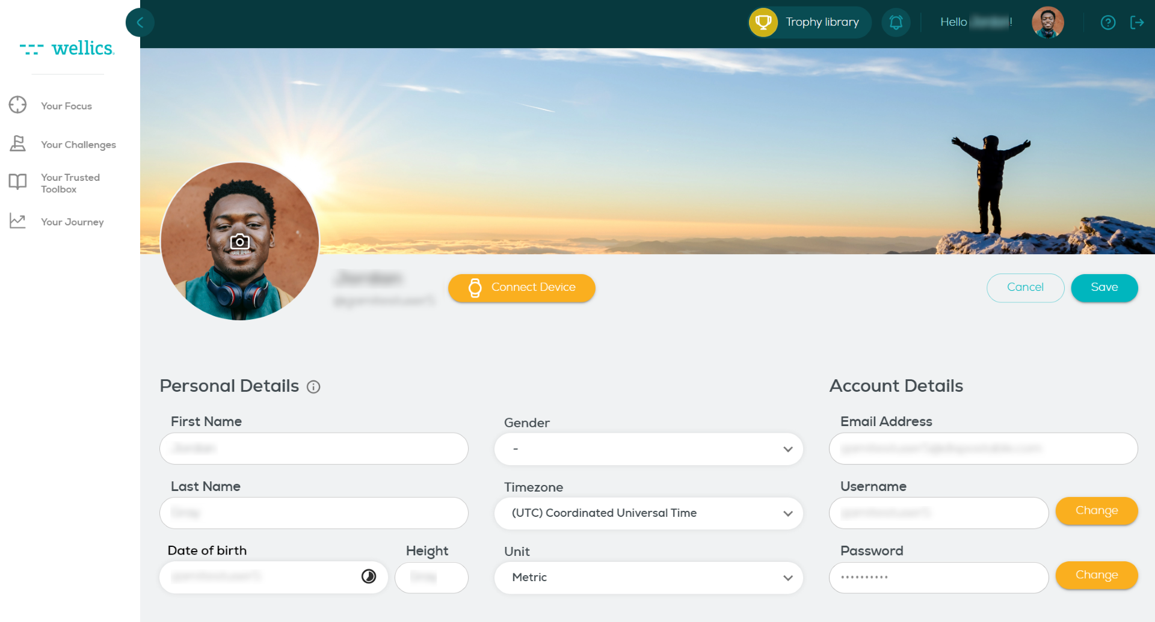Open Your Journey from the sidebar
This screenshot has height=622, width=1155.
(18, 221)
